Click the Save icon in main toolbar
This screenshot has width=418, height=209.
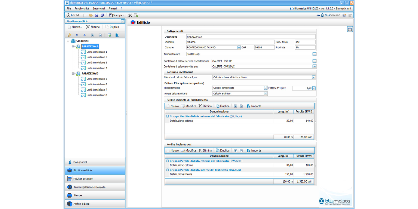[x=96, y=15]
